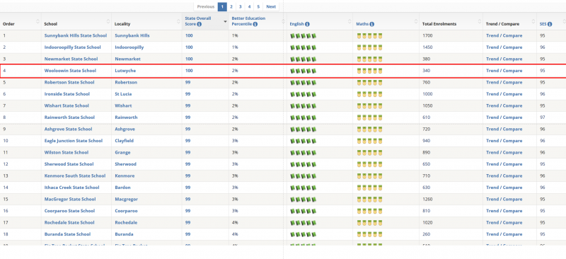Sort by English column sort arrows
The height and width of the screenshot is (259, 566).
pos(350,21)
